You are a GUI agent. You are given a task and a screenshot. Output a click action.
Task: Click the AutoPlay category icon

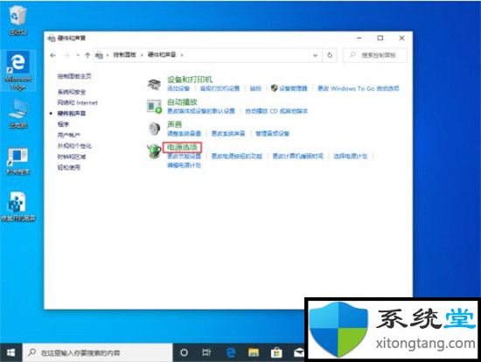(x=154, y=107)
